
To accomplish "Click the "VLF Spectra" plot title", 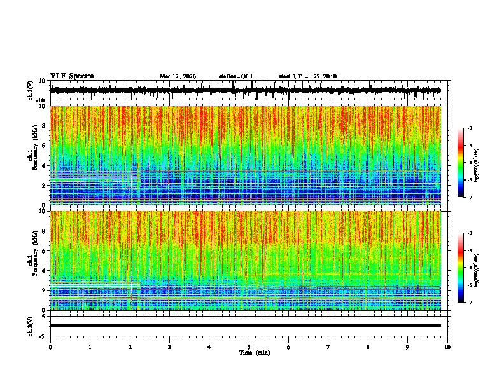I will click(x=72, y=76).
